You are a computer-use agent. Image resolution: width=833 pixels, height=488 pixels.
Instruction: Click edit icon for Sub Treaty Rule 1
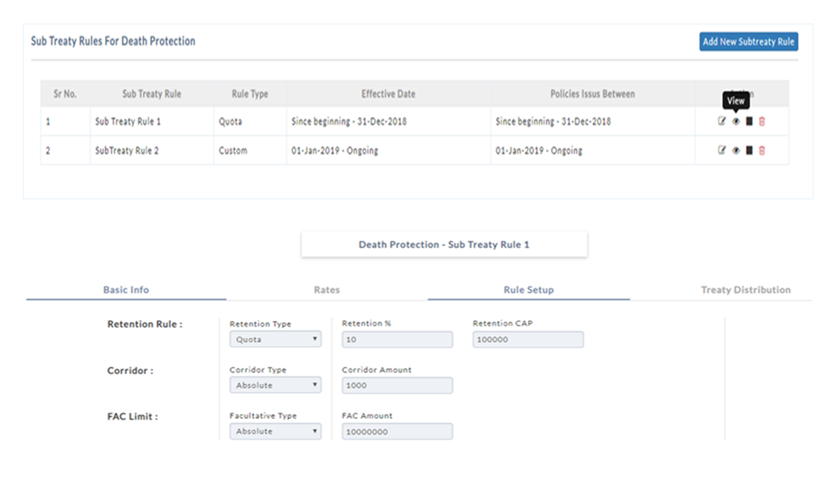(x=722, y=122)
